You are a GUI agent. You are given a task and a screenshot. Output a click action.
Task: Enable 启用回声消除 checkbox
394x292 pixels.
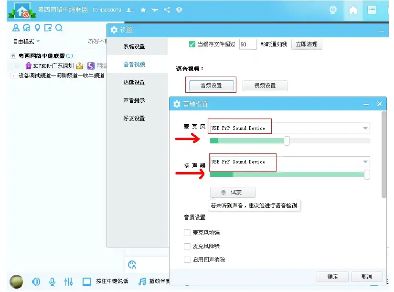pyautogui.click(x=187, y=260)
